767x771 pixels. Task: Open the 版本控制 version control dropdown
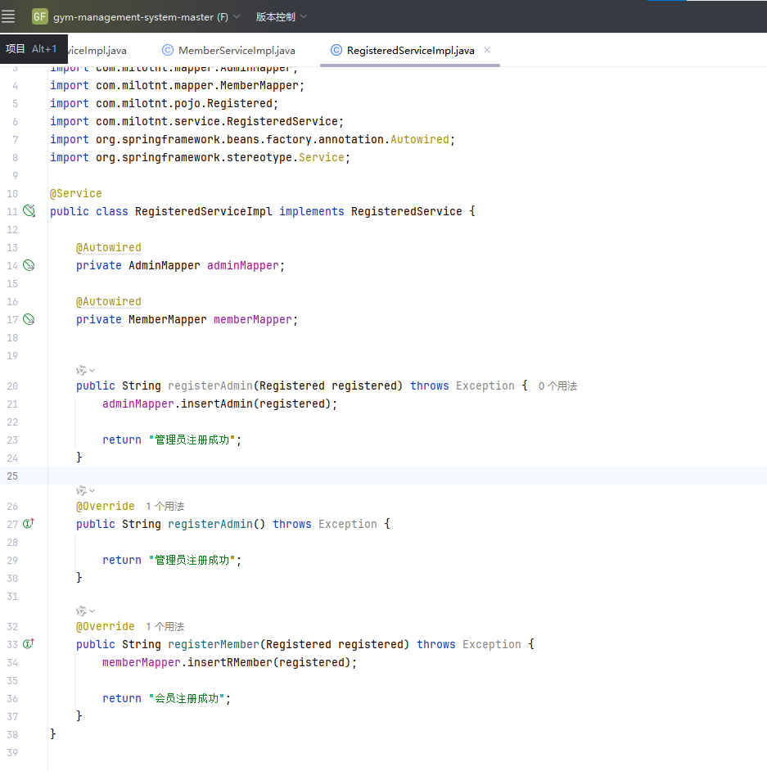pyautogui.click(x=282, y=16)
